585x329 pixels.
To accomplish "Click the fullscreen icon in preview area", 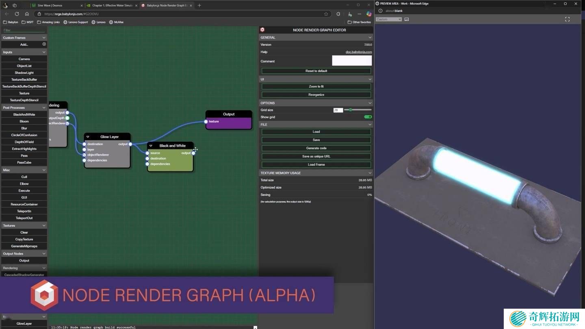I will click(567, 19).
